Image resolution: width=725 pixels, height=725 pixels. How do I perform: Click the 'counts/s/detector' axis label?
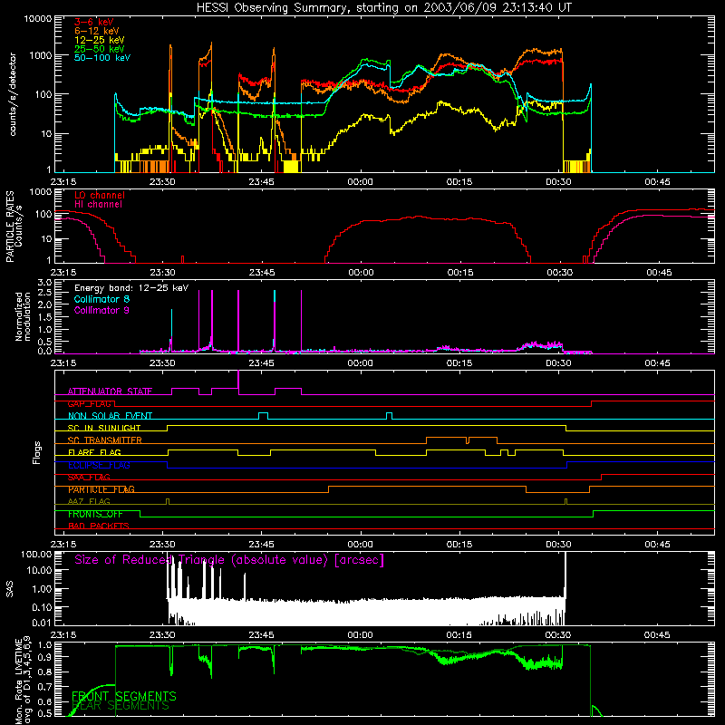click(x=13, y=94)
